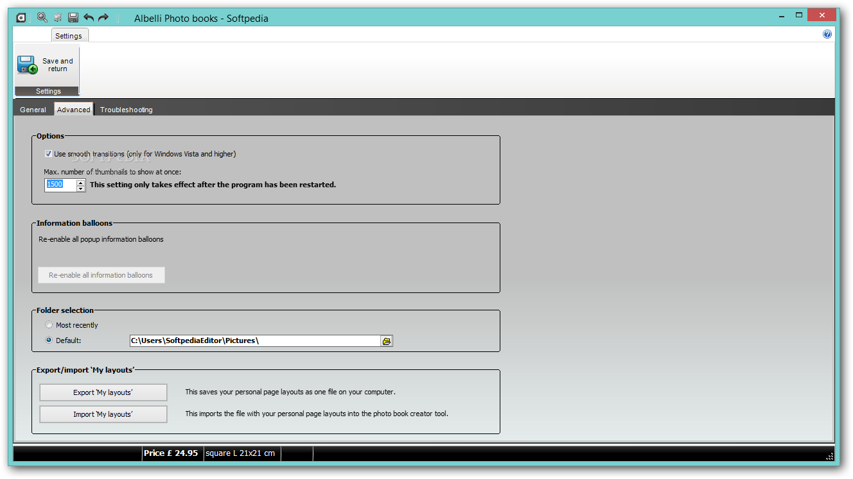
Task: Click the shopping cart order icon
Action: 58,17
